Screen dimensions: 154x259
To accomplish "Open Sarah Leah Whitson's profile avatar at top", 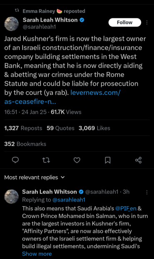I will (11, 24).
